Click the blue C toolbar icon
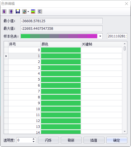 [x=40, y=12]
